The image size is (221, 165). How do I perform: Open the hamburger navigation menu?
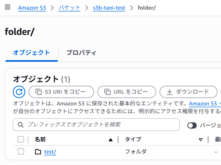[x=8, y=7]
